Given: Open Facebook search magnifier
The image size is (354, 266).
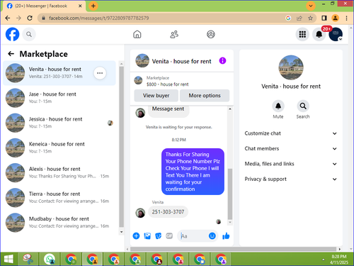Looking at the screenshot, I should [29, 35].
